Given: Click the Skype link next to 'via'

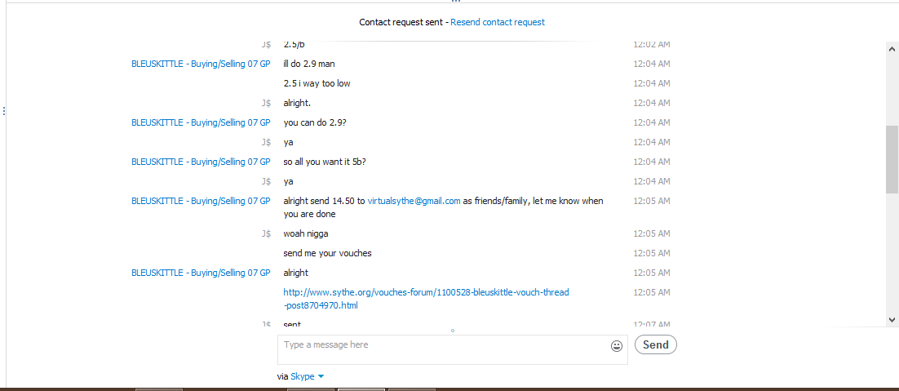Looking at the screenshot, I should (302, 376).
